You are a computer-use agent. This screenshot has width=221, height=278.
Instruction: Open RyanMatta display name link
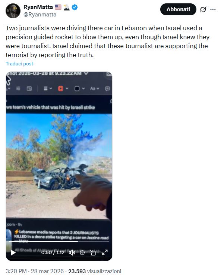pyautogui.click(x=38, y=7)
